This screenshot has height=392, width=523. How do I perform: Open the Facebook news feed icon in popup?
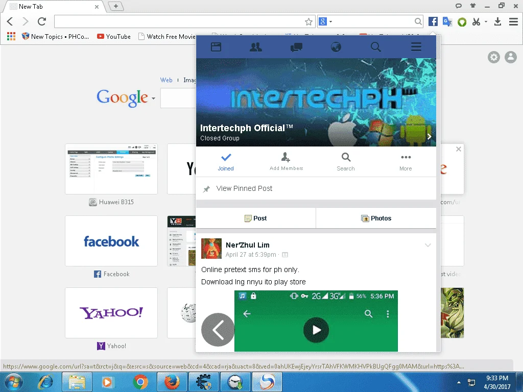[216, 47]
